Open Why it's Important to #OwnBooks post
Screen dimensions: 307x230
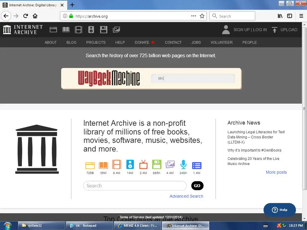tap(254, 150)
